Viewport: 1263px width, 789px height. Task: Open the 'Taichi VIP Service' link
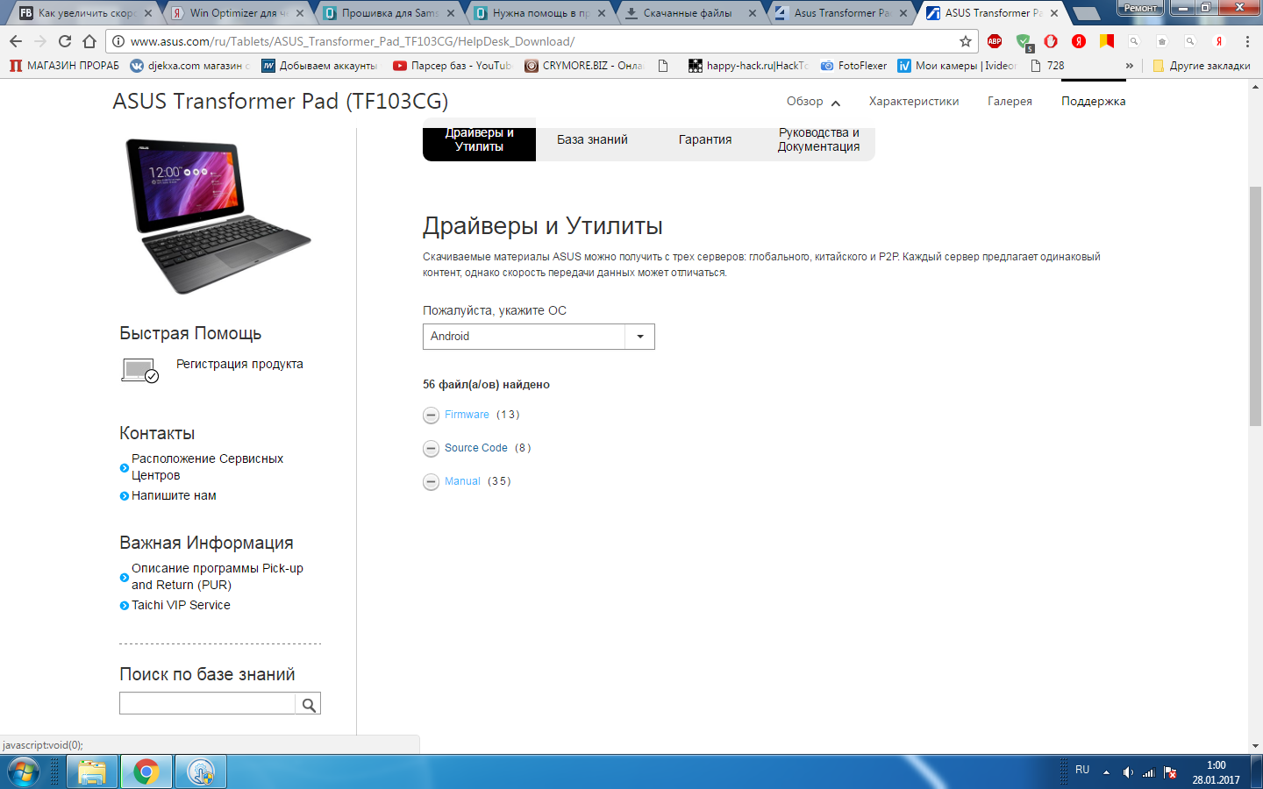point(181,605)
